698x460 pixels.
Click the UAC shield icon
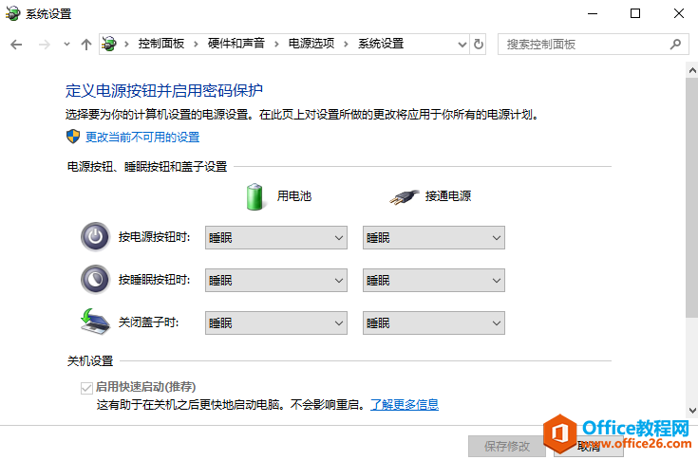click(73, 137)
